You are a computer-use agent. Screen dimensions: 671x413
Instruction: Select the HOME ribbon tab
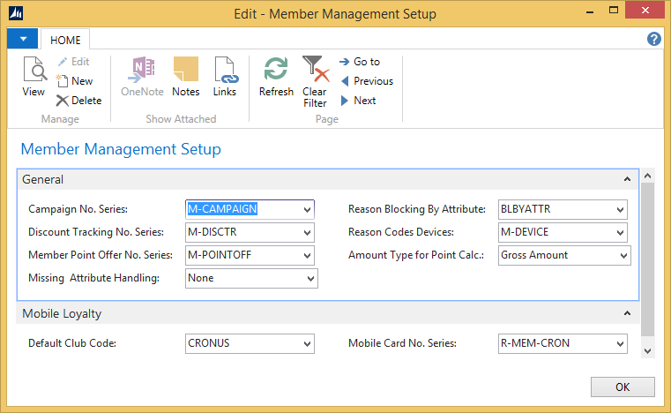pyautogui.click(x=65, y=40)
